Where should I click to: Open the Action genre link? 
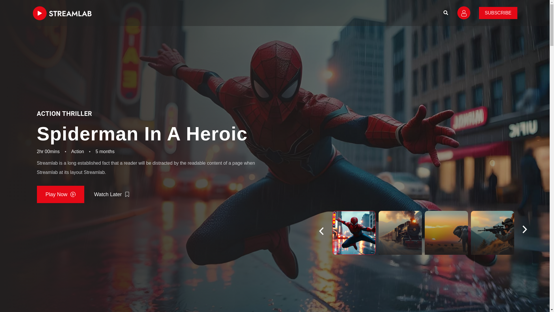[78, 152]
